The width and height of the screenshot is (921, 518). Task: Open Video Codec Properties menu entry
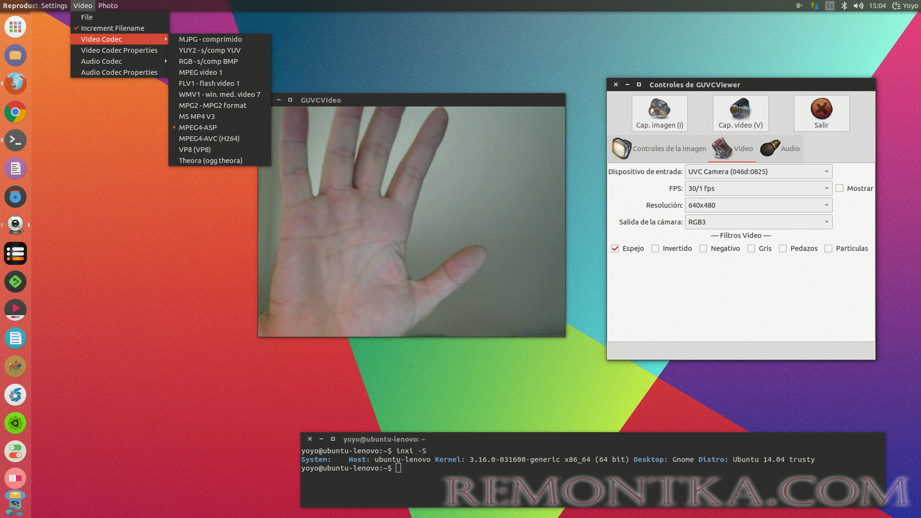coord(120,50)
